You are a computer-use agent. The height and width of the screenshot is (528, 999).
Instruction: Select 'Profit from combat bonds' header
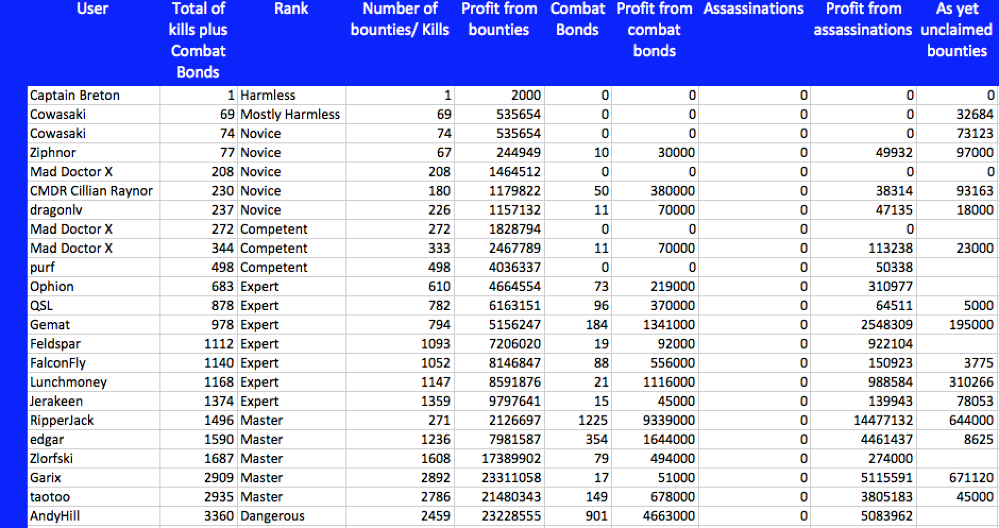(x=655, y=30)
